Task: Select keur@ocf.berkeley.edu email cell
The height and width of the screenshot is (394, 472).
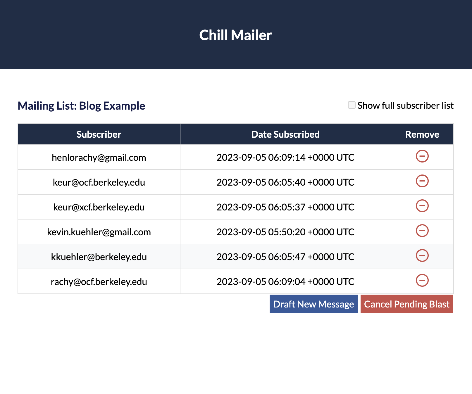Action: coord(99,182)
